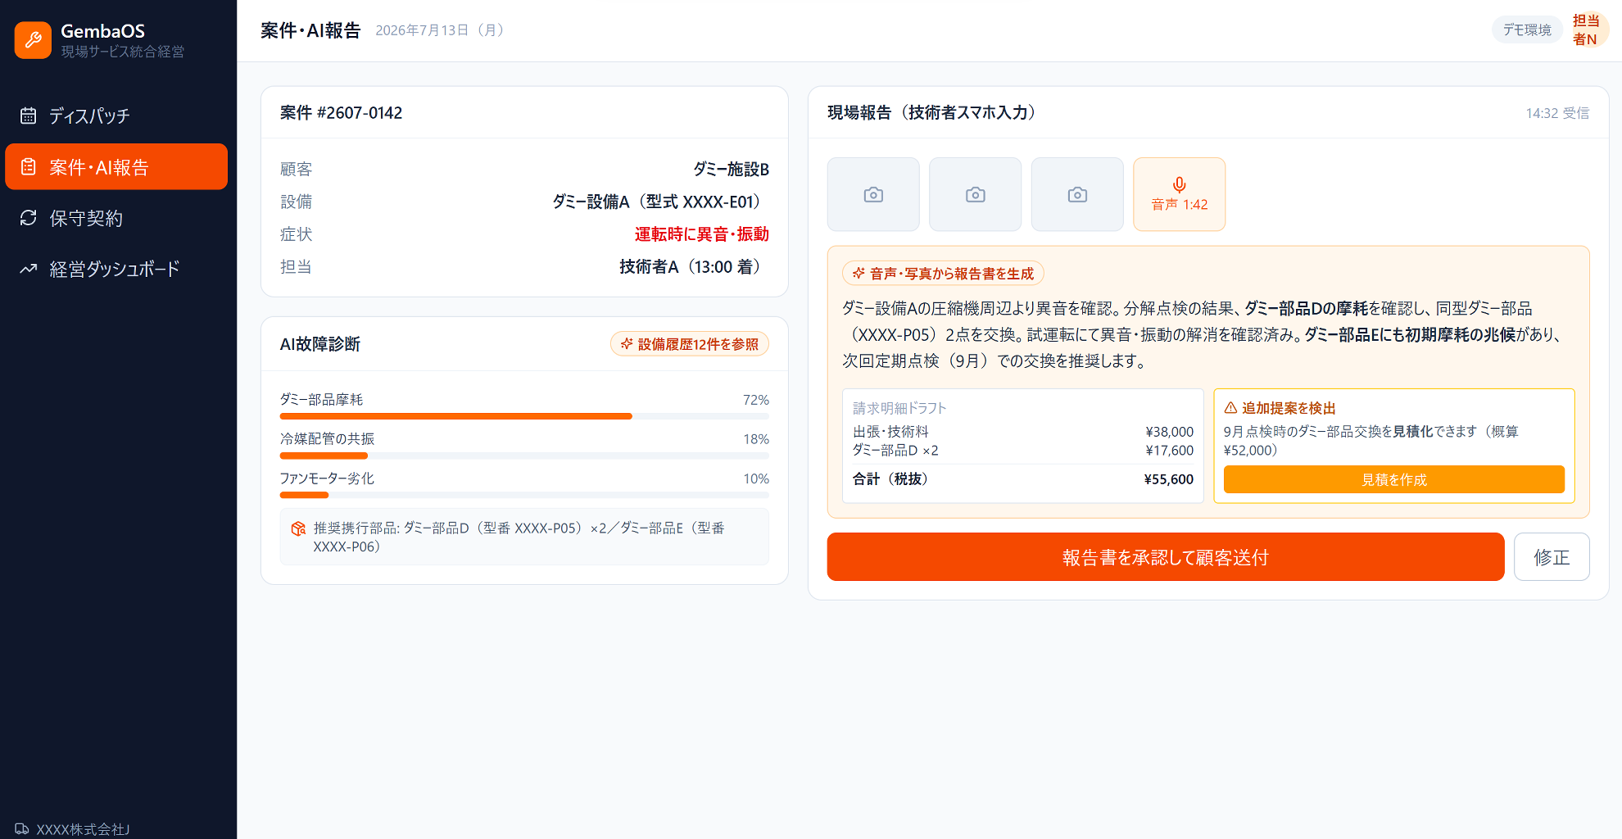The image size is (1622, 839).
Task: Click the AI故障診断 heading
Action: click(320, 344)
